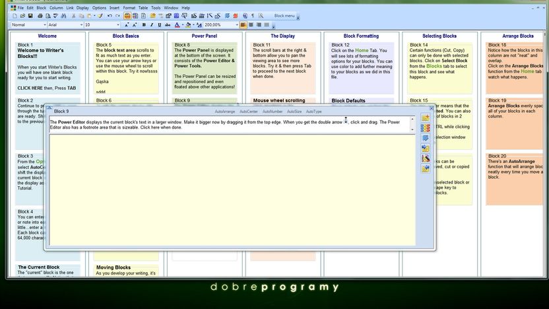549x309 pixels.
Task: Create a new file with the New icon
Action: 15,16
